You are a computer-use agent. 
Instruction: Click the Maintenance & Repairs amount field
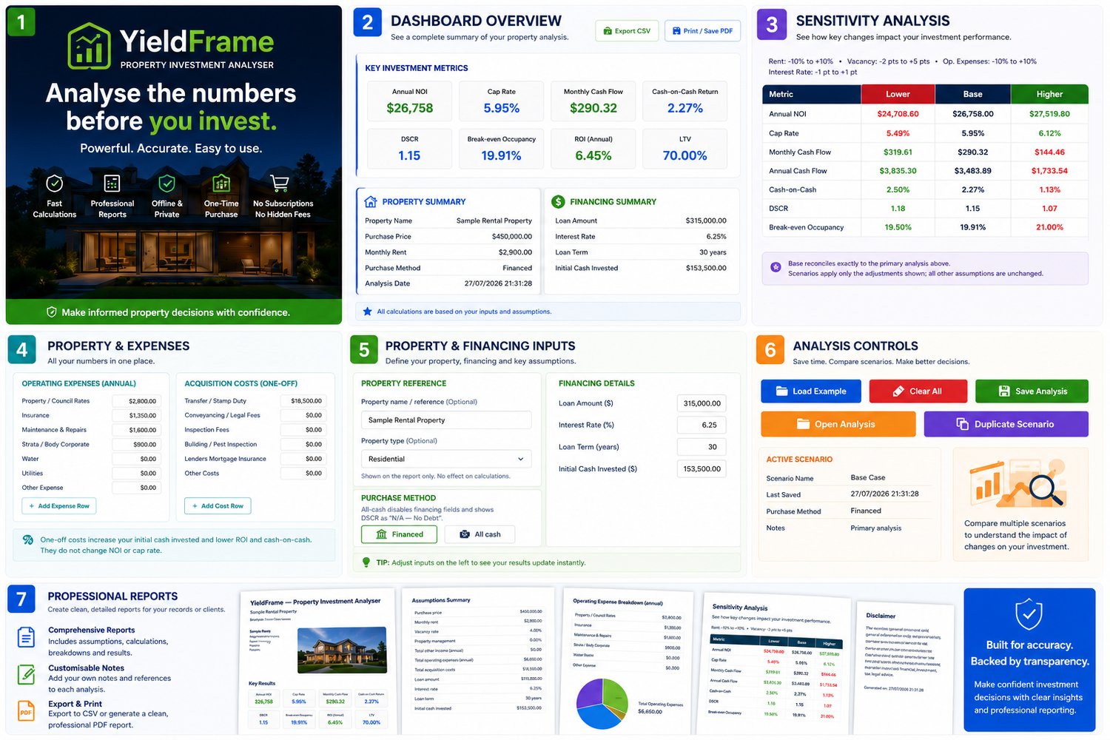(136, 430)
